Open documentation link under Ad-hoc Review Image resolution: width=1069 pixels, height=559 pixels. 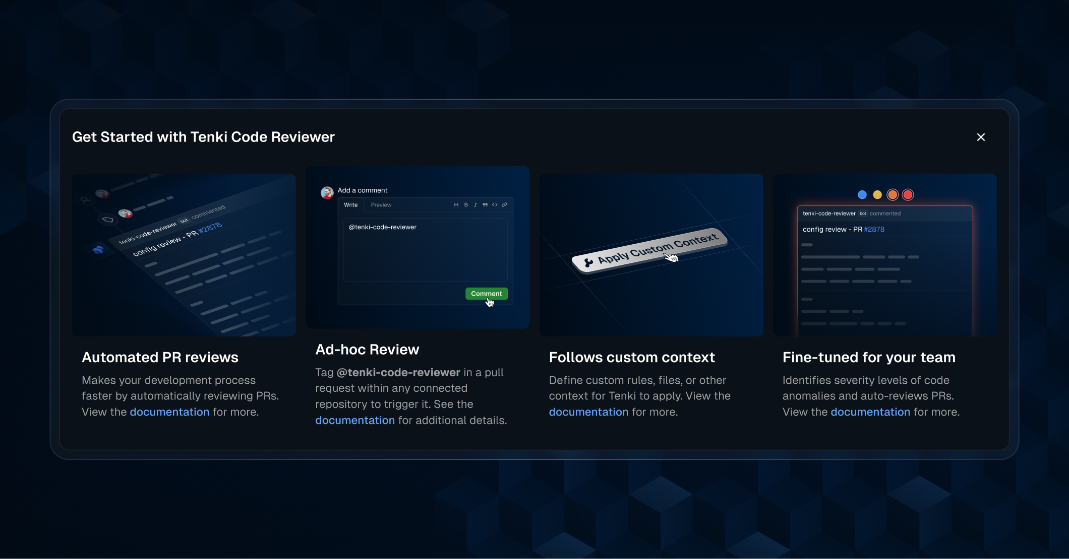click(355, 420)
